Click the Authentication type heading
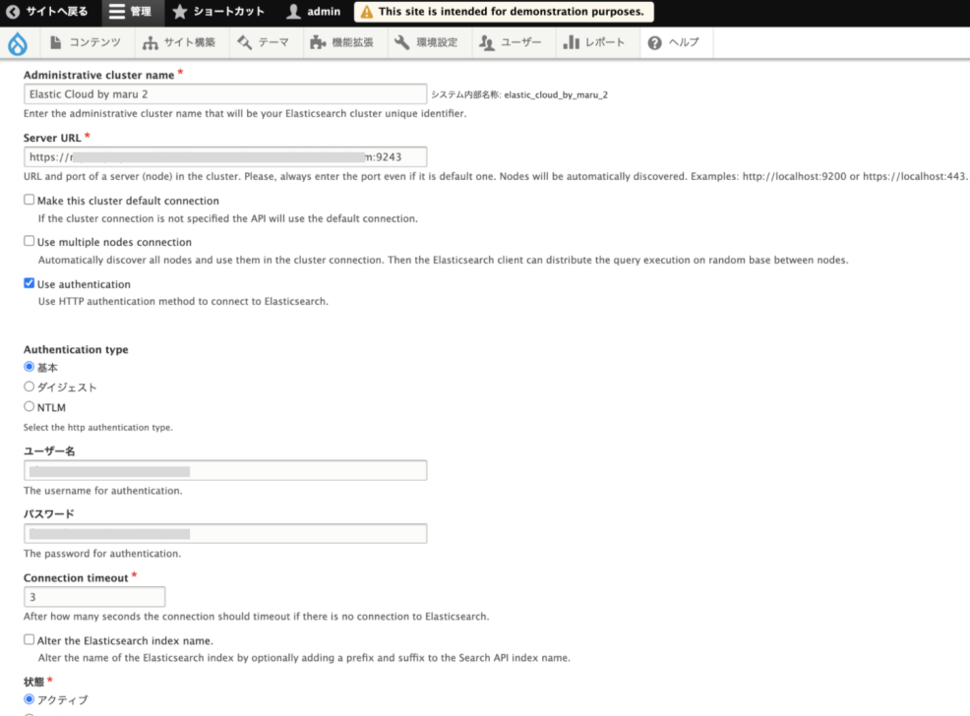Image resolution: width=970 pixels, height=716 pixels. click(76, 349)
